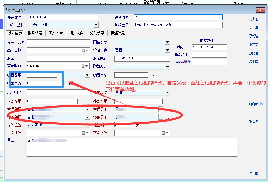Click the double-arrow icon beside 打印P
The width and height of the screenshot is (274, 186).
262,104
